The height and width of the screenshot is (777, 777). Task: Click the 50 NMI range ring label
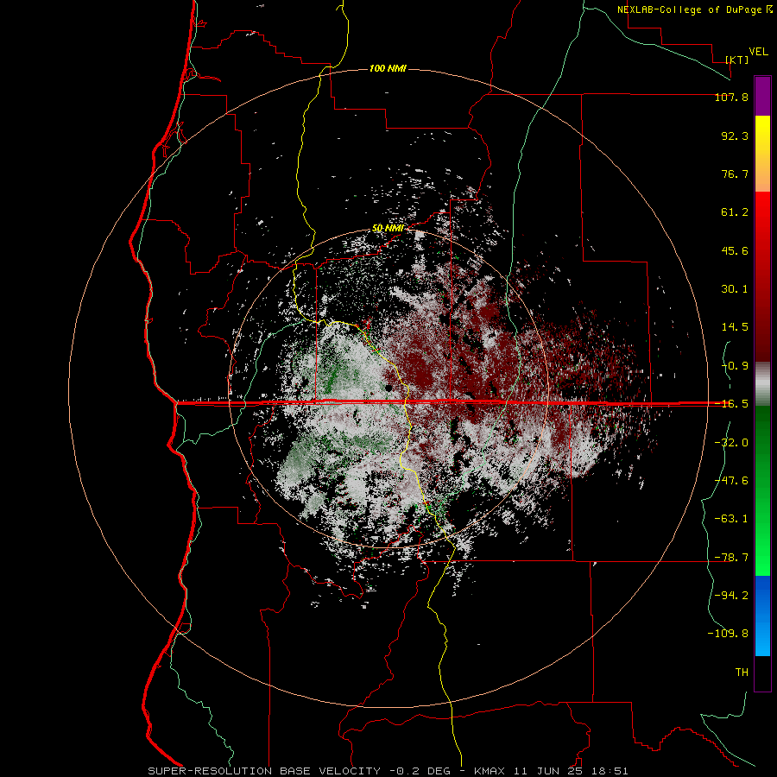pyautogui.click(x=388, y=229)
